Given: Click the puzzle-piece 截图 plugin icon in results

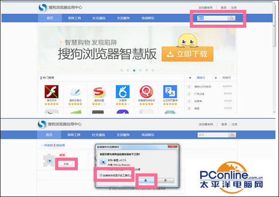Looking at the screenshot, I should [x=49, y=160].
